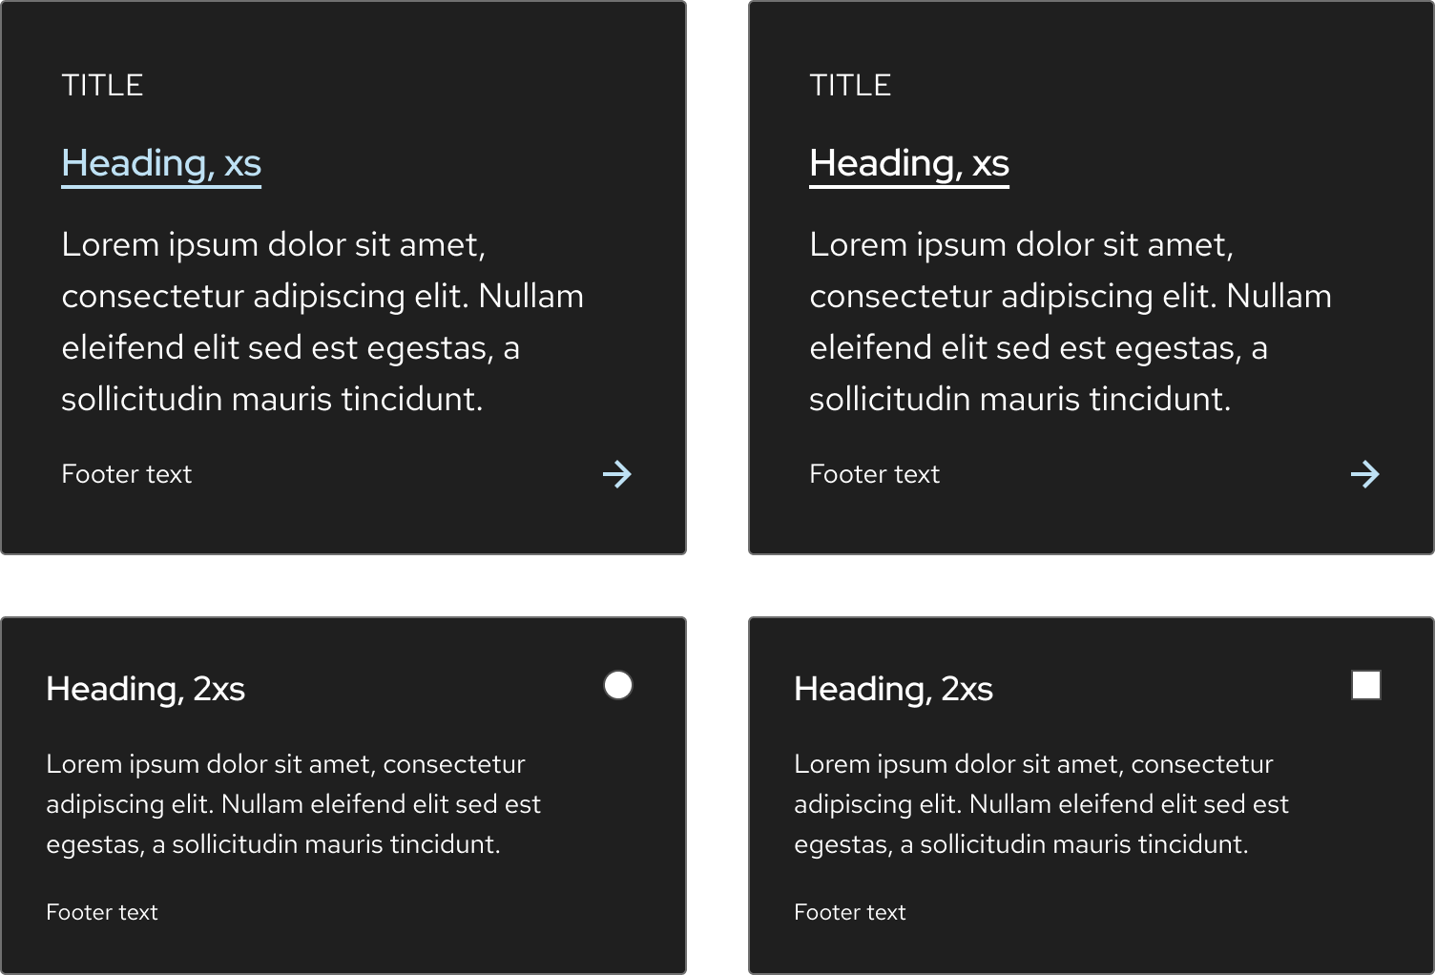Click Footer text in the bottom-right card
The image size is (1435, 975).
click(x=850, y=912)
